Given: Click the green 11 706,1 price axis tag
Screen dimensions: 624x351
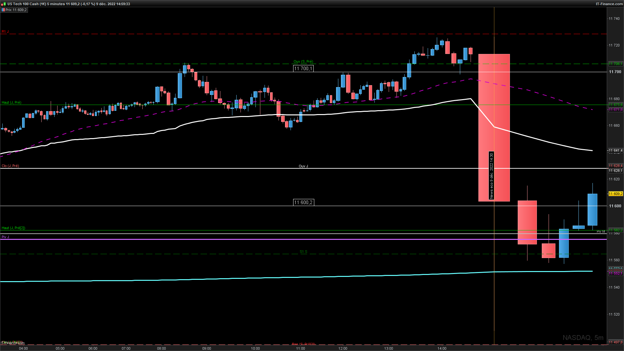Looking at the screenshot, I should 615,64.
